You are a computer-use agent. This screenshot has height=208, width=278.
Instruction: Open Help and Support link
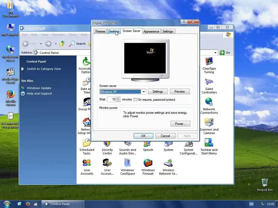(39, 93)
